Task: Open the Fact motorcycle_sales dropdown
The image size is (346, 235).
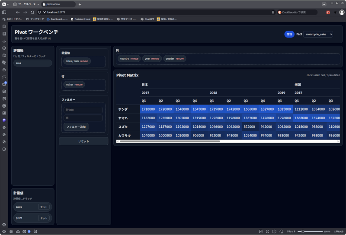Action: [x=318, y=34]
